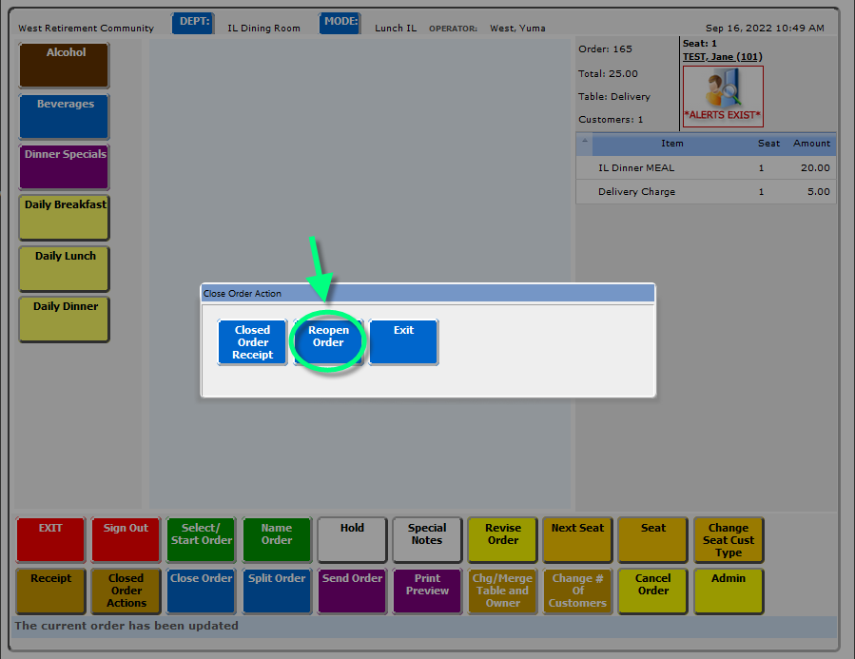Click the Cancel Order button
This screenshot has width=855, height=659.
653,590
